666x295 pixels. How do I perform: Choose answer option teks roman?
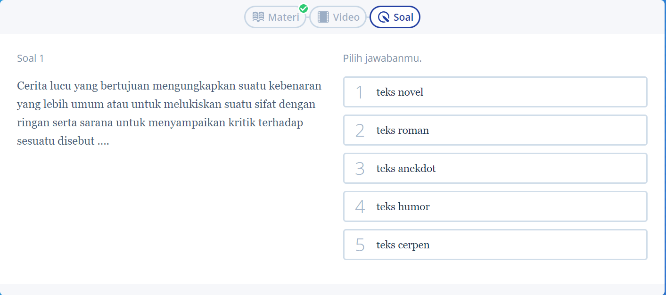click(495, 130)
